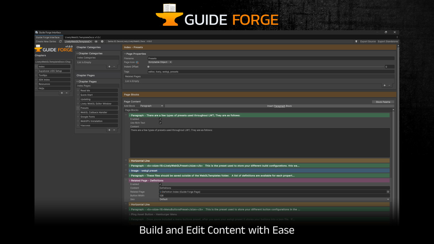This screenshot has height=244, width=434.
Task: Click the Button Width field showing 128
Action: (274, 196)
